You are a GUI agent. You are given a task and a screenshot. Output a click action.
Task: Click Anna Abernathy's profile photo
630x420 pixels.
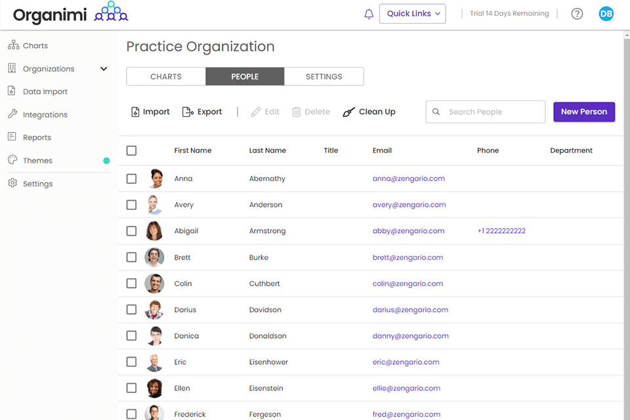(x=155, y=178)
